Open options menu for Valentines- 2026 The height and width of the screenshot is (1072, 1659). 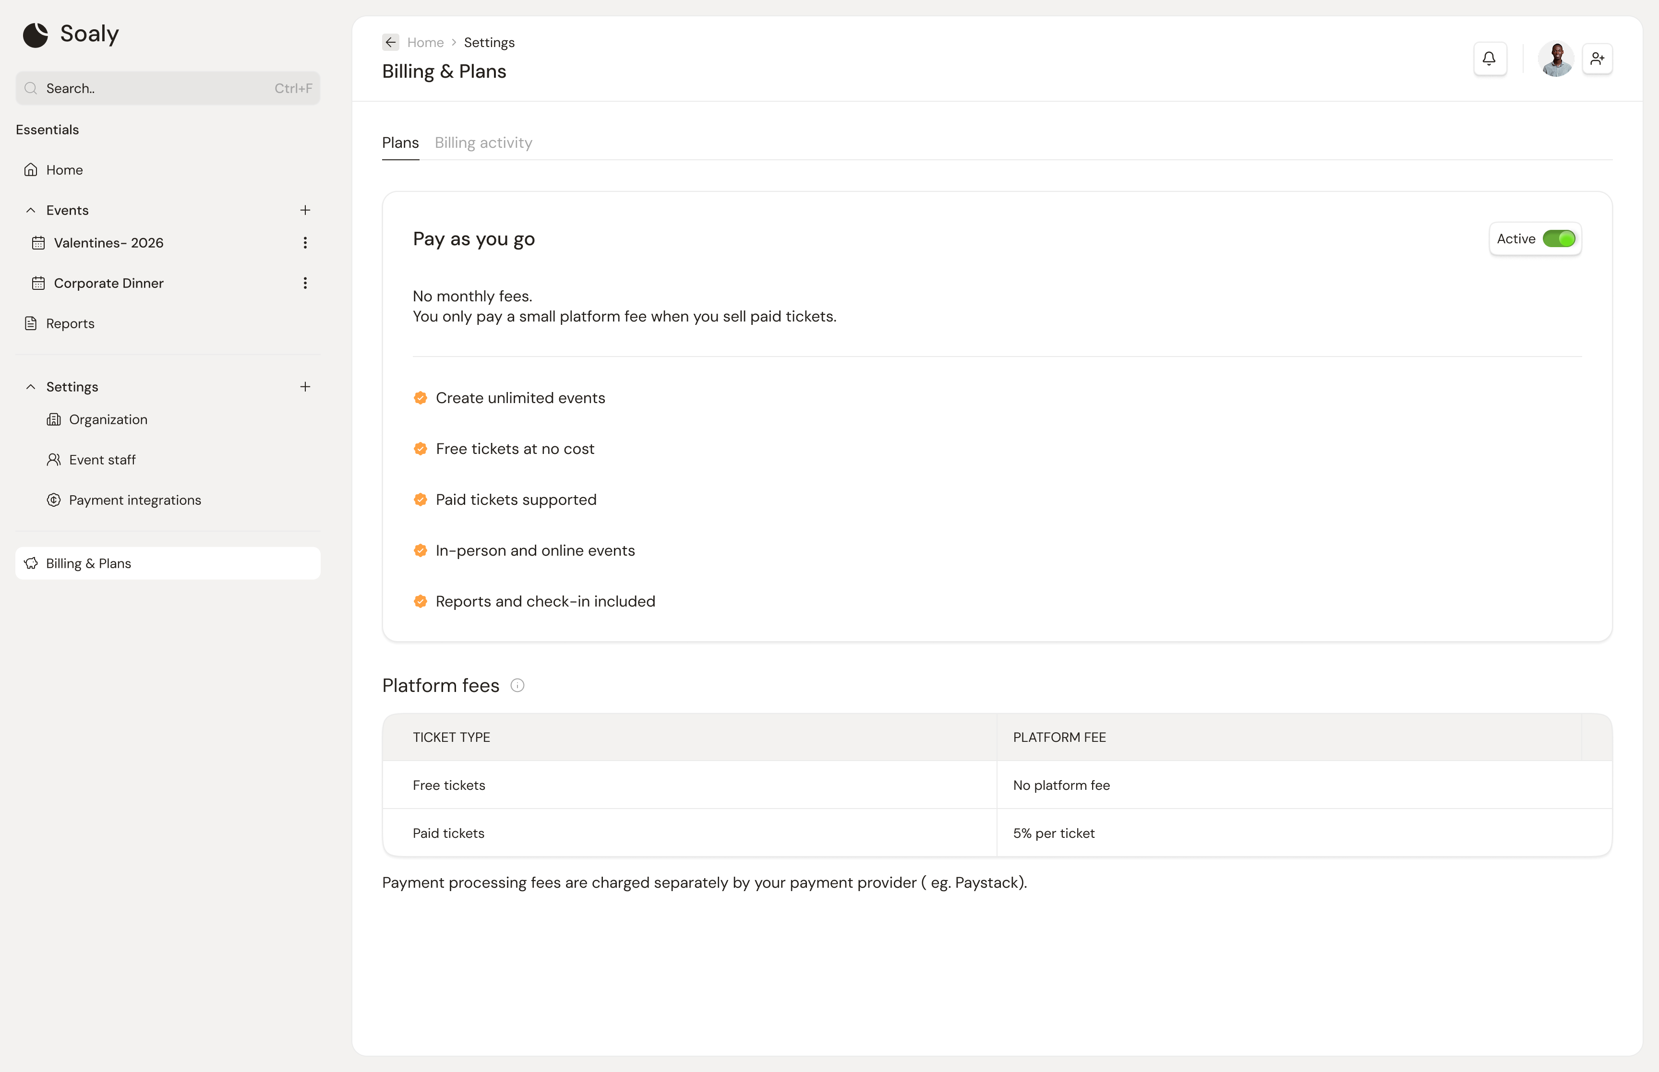click(x=305, y=243)
